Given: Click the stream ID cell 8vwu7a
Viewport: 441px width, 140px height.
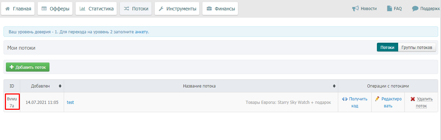Looking at the screenshot, I should click(12, 102).
